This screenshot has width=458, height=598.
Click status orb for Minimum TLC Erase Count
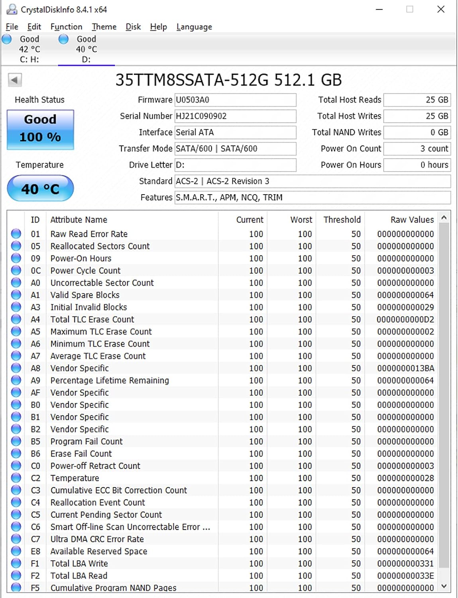(16, 344)
